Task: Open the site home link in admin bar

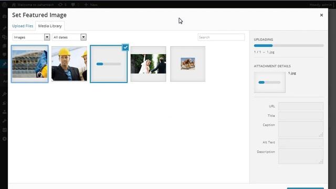Action: [33, 5]
